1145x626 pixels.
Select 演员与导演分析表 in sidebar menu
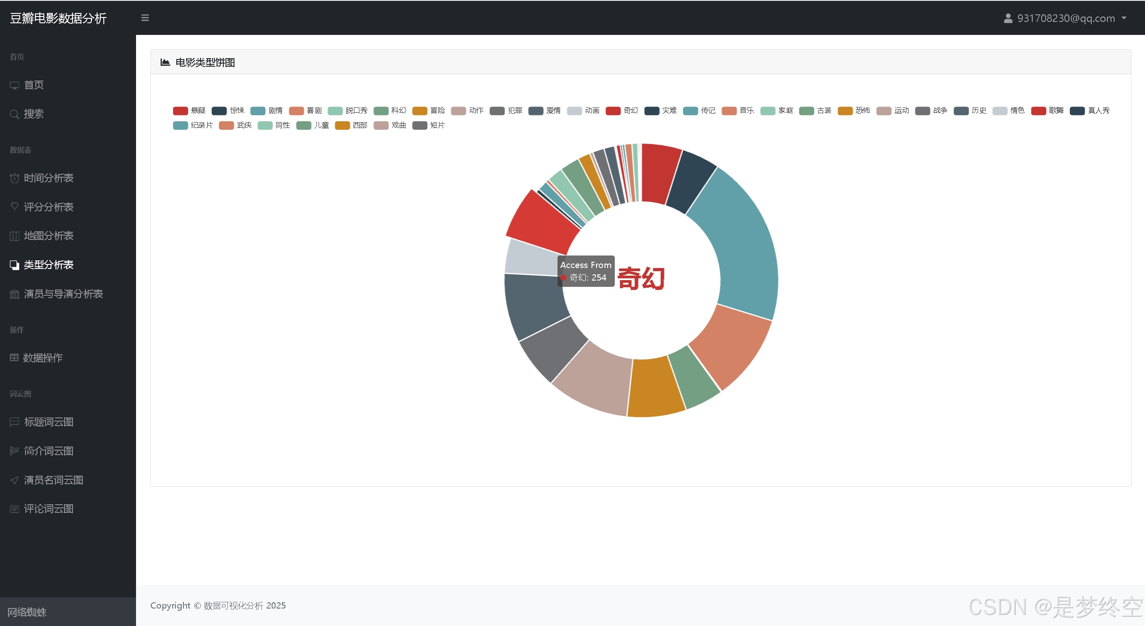63,294
